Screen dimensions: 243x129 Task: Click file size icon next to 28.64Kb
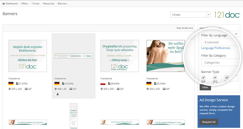[109, 83]
